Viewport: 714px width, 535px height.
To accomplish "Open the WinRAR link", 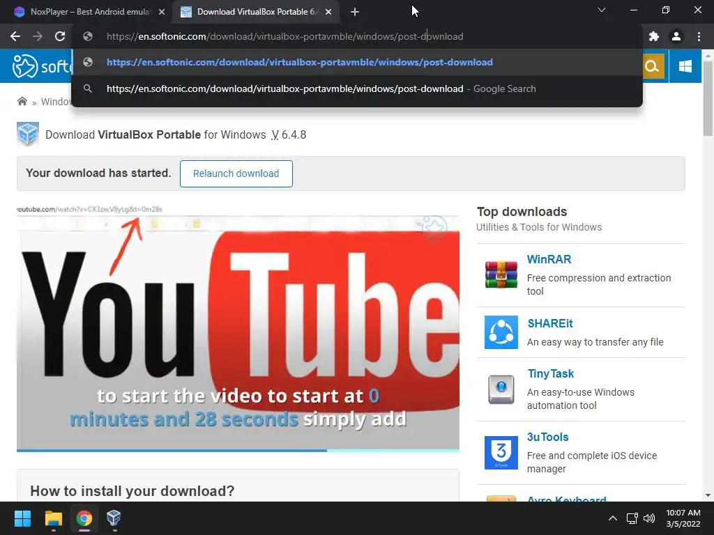I will [549, 259].
